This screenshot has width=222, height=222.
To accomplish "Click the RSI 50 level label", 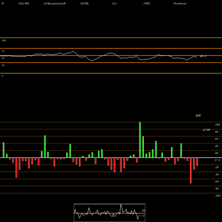I will tap(3, 58).
